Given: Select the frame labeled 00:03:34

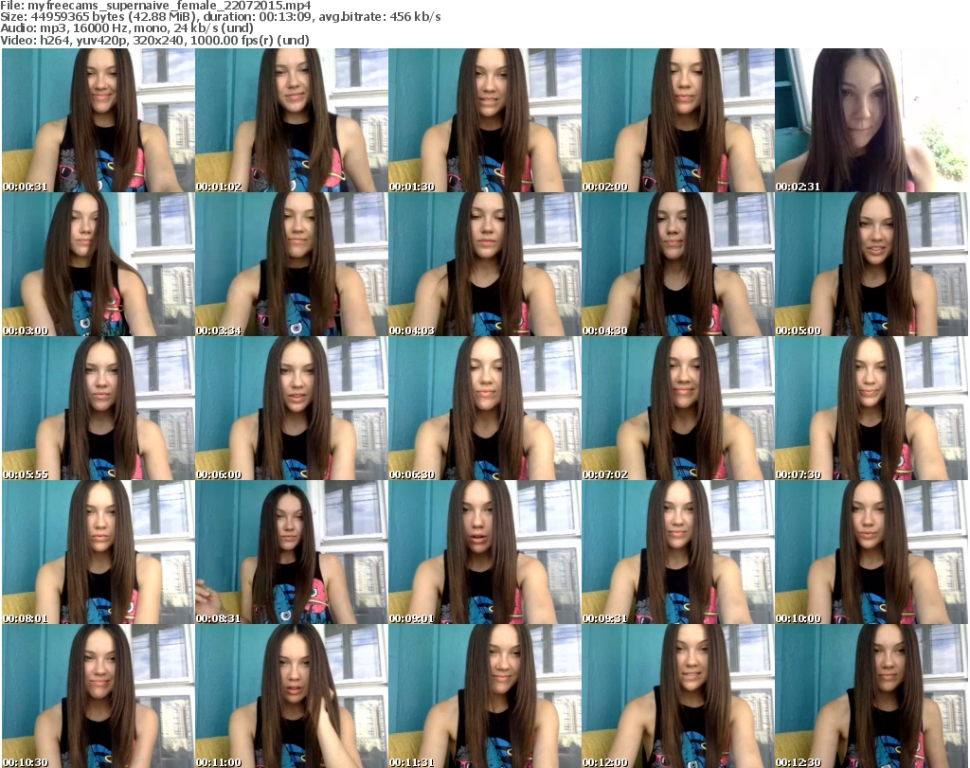Looking at the screenshot, I should [292, 264].
